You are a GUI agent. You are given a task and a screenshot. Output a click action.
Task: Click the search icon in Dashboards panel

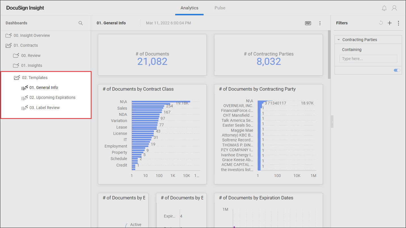pyautogui.click(x=81, y=23)
